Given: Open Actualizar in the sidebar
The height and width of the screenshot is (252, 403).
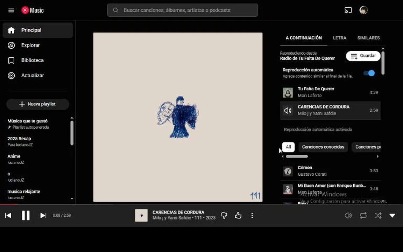Looking at the screenshot, I should [x=38, y=75].
